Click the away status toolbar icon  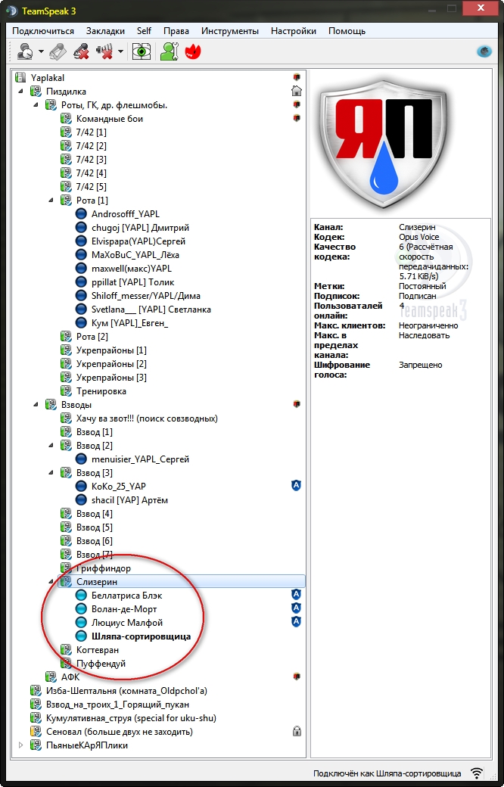point(25,51)
